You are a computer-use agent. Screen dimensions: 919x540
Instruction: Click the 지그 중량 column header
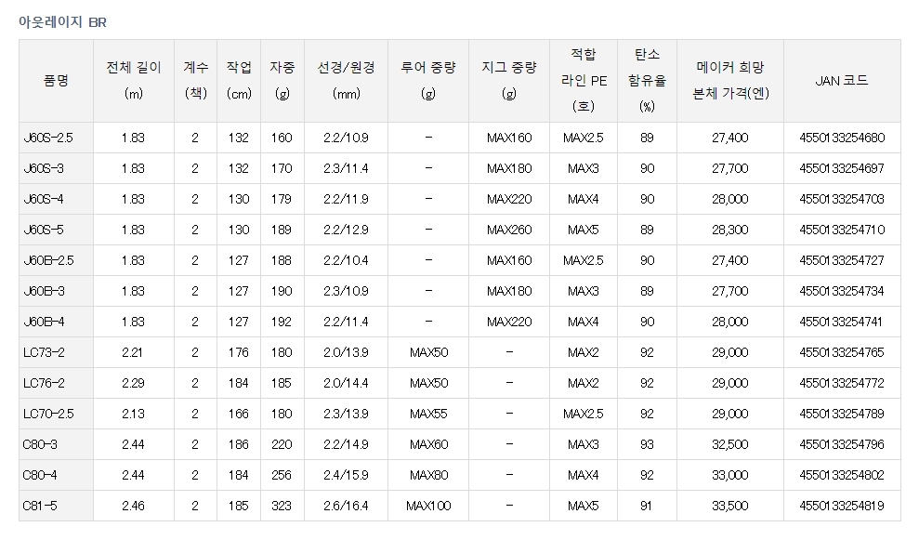click(x=508, y=80)
